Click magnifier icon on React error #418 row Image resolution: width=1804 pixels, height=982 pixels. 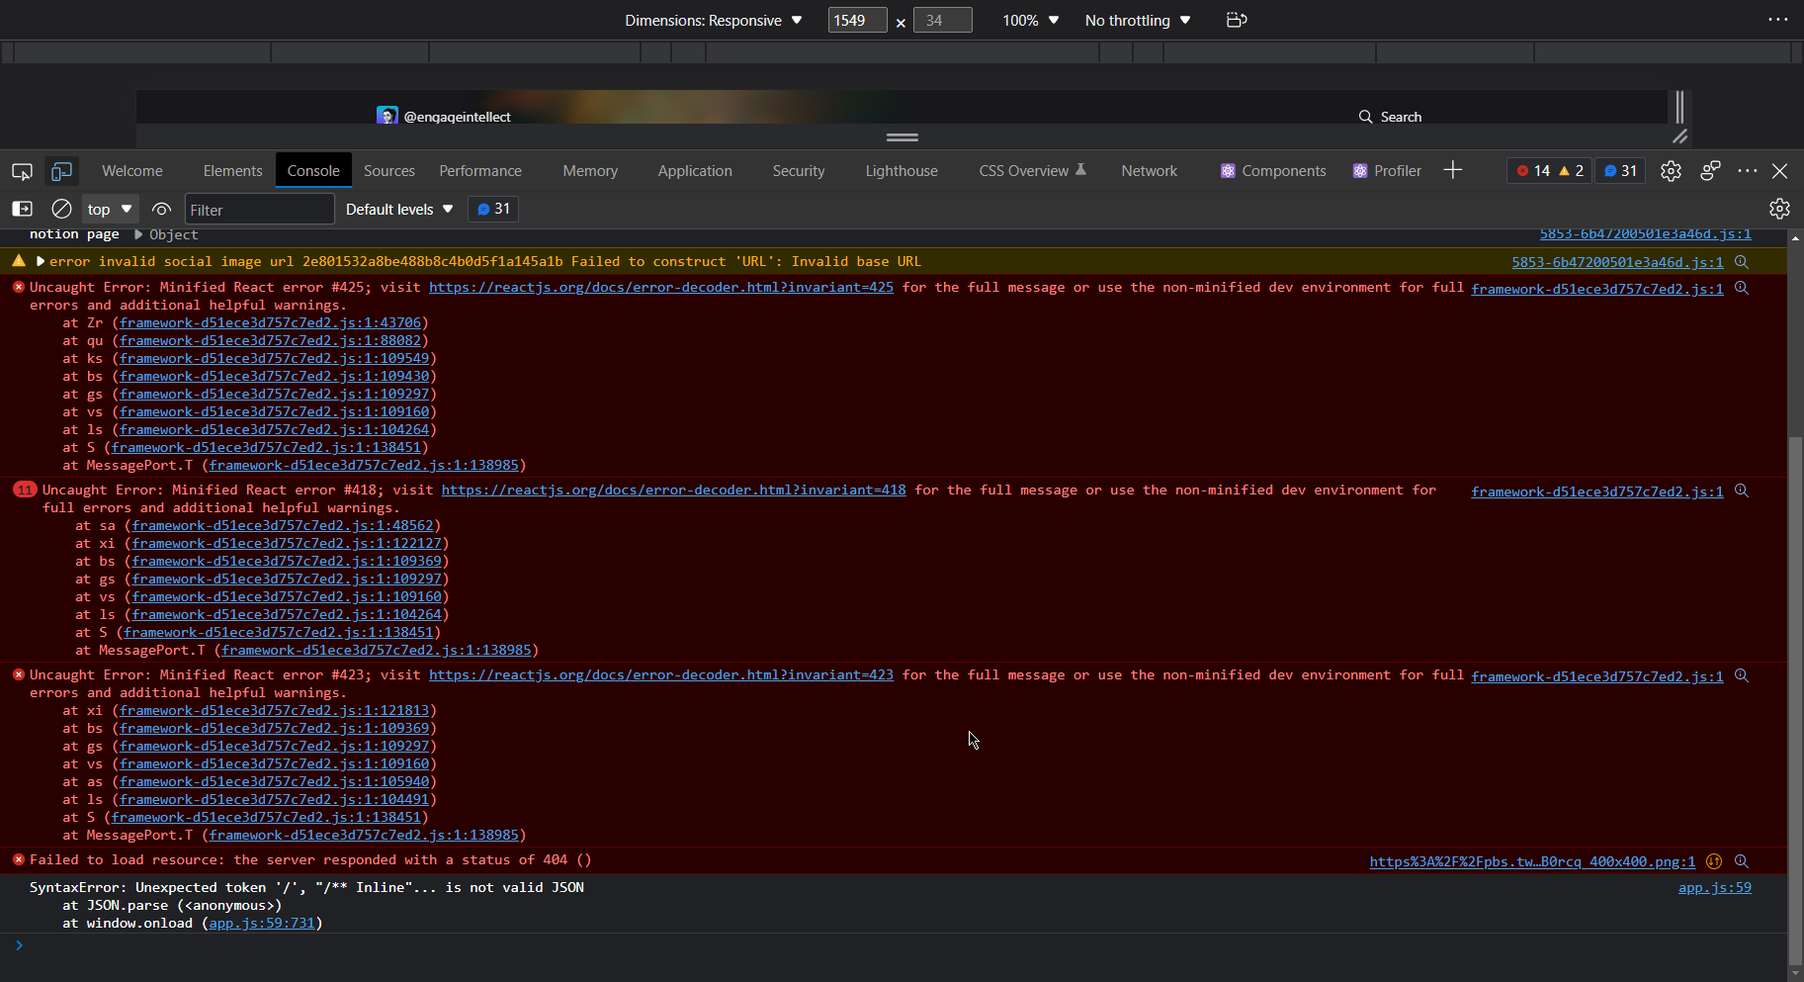[1742, 491]
